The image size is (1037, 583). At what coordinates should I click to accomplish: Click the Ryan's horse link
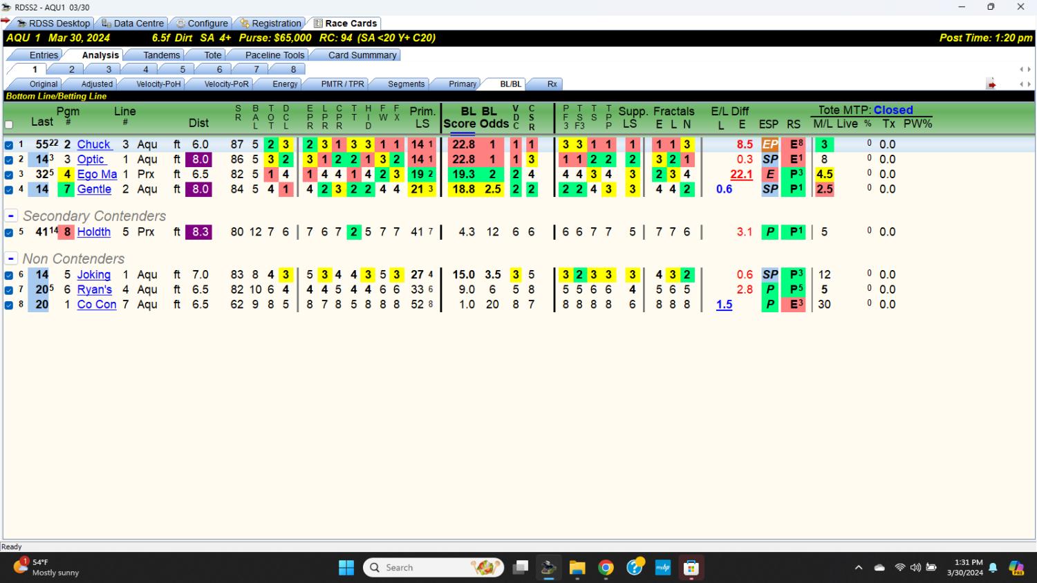point(95,289)
